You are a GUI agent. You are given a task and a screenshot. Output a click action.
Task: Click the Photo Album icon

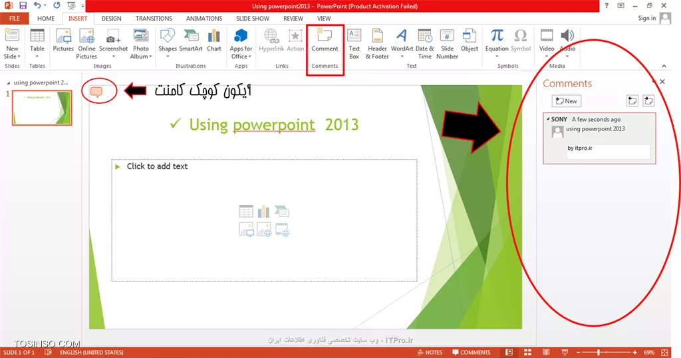[141, 36]
